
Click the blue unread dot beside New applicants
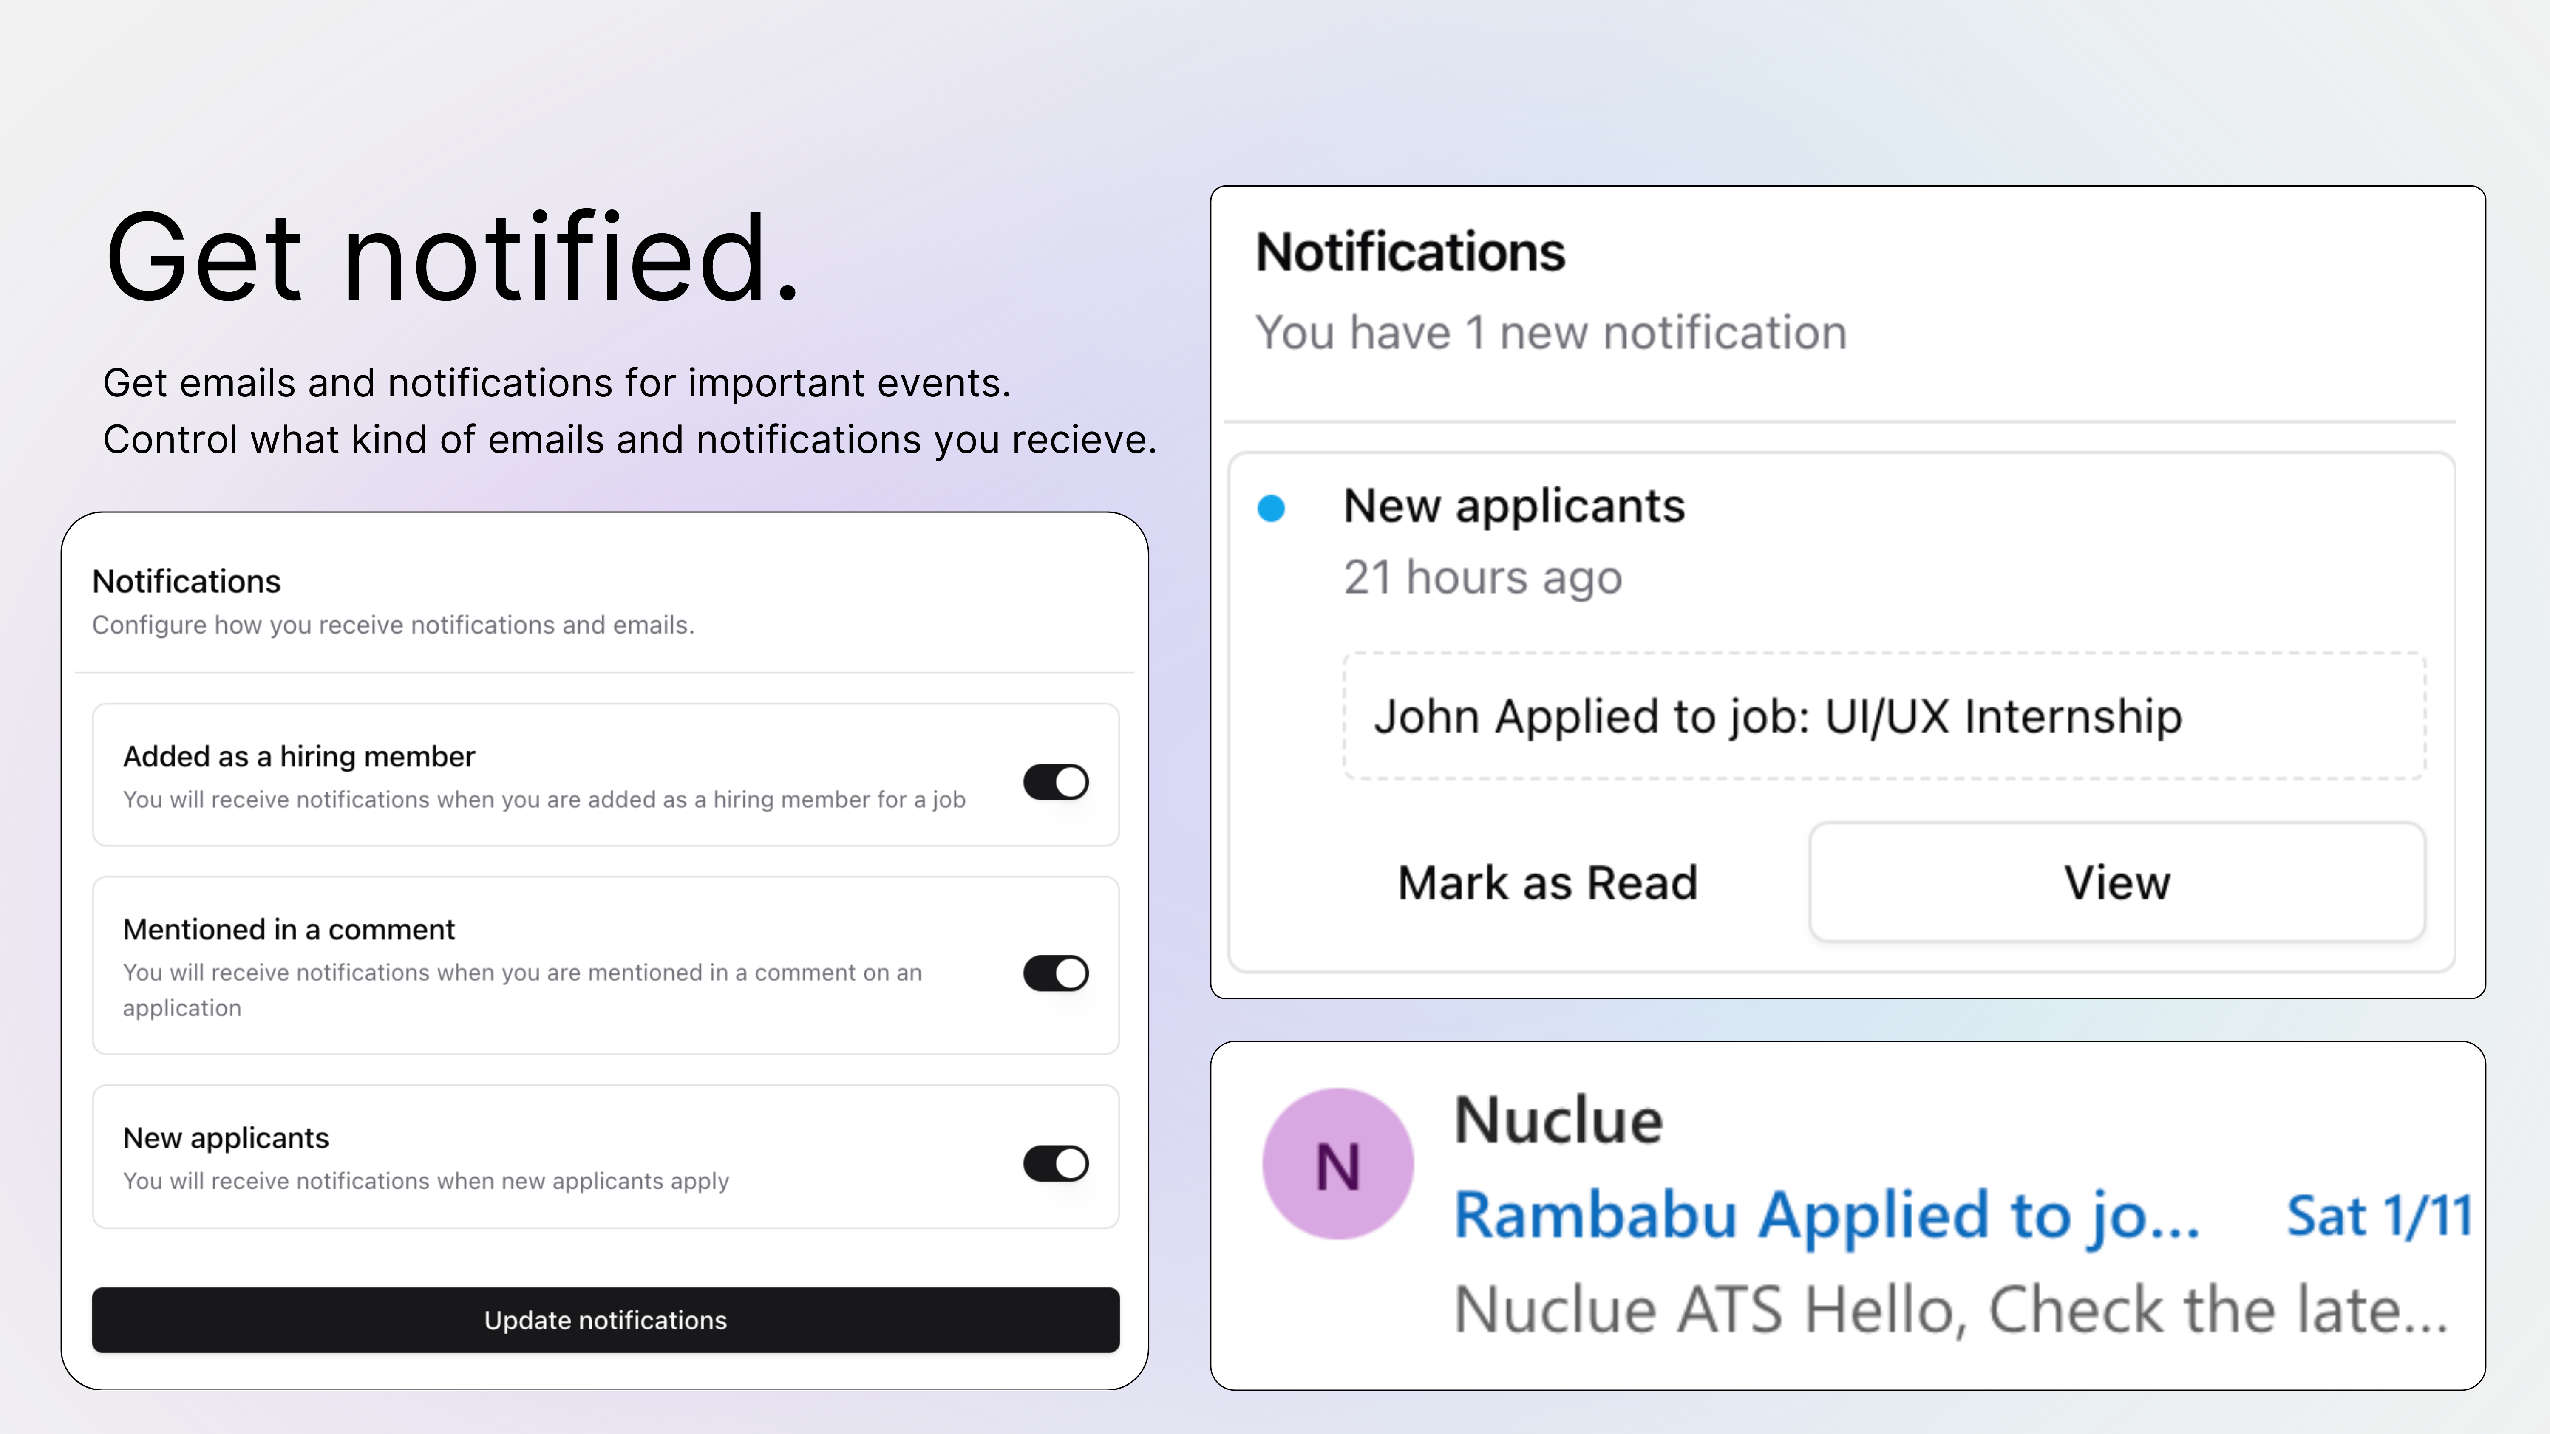[x=1271, y=509]
